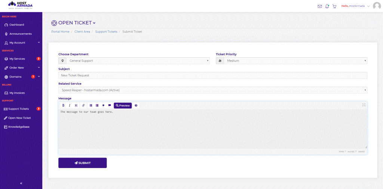The height and width of the screenshot is (189, 383).
Task: Collapse the sidebar with double-chevron arrow
Action: (x=21, y=183)
